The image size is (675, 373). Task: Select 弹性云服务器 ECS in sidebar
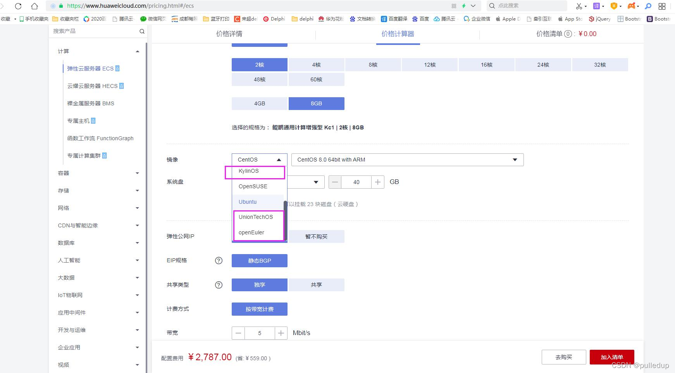click(90, 69)
